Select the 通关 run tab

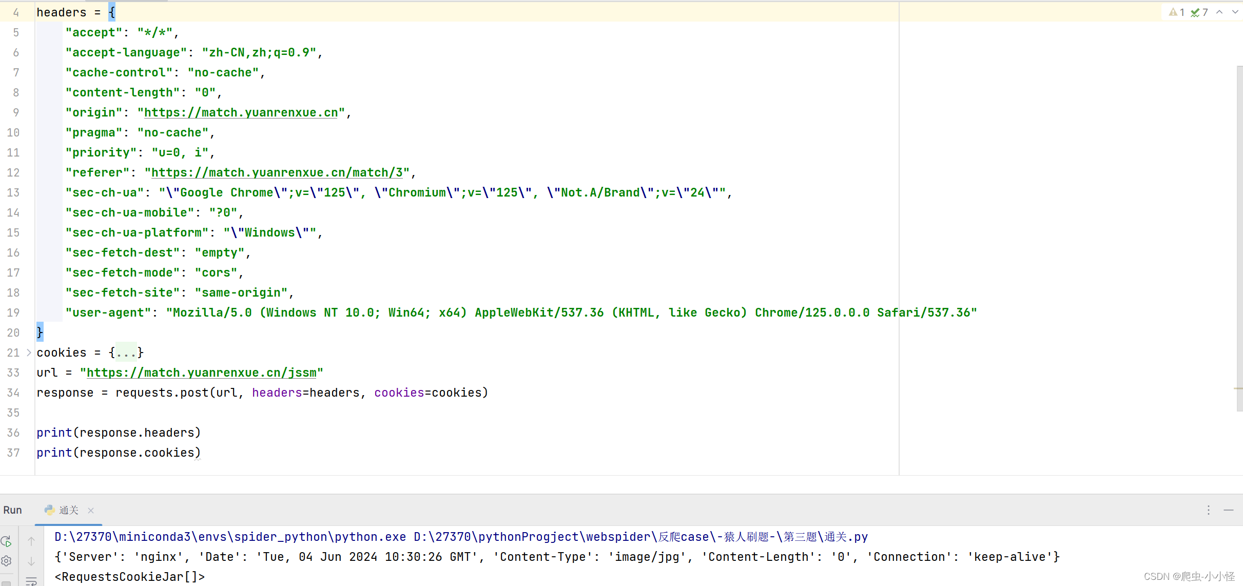click(68, 510)
